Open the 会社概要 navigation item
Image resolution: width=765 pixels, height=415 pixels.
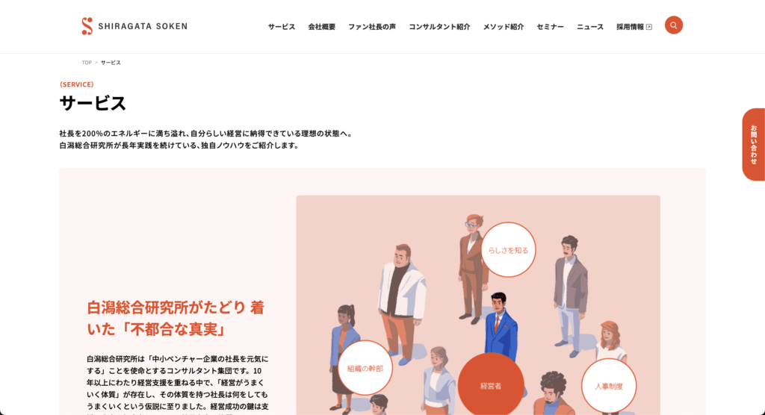click(x=321, y=27)
